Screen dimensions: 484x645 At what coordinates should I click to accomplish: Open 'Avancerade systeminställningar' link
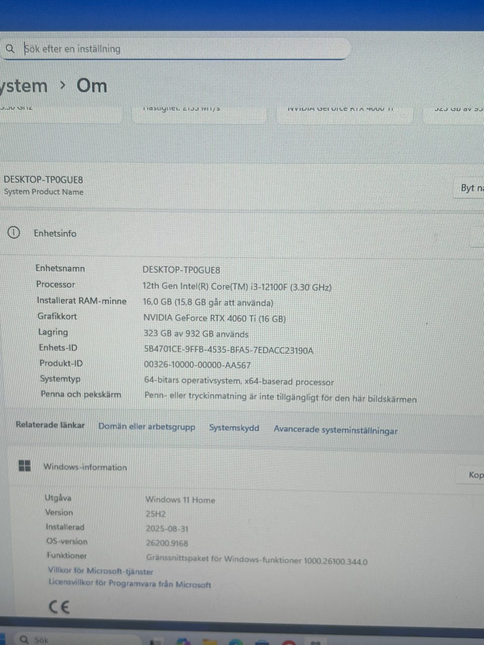335,430
